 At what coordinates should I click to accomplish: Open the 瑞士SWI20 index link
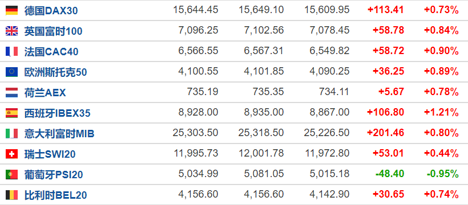[x=50, y=154]
